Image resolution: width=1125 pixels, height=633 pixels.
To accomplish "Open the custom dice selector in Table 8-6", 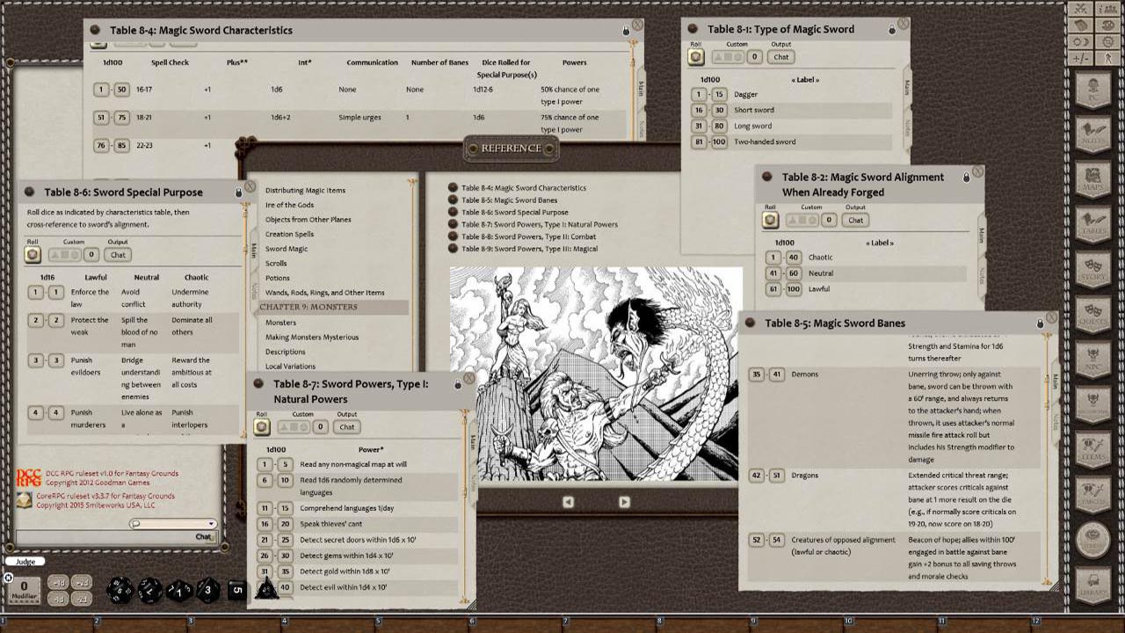I will coord(64,254).
